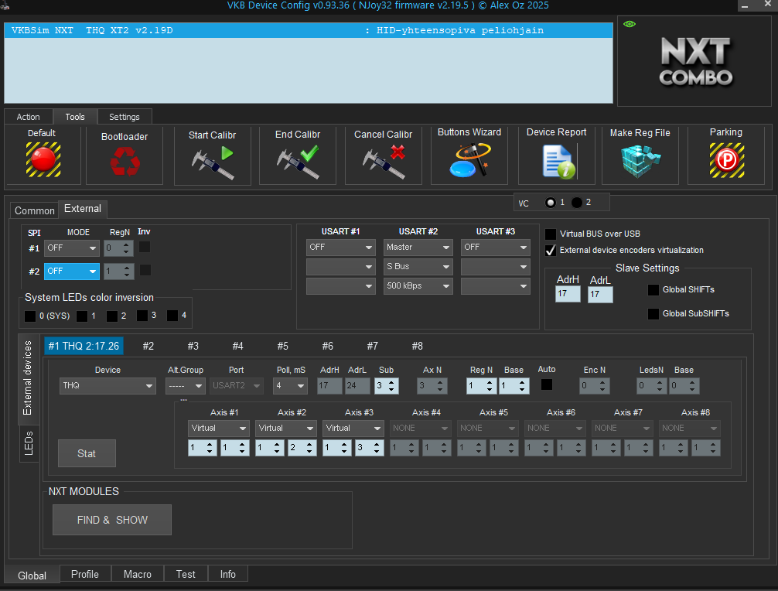The image size is (778, 591).
Task: Select VC radio option 2
Action: click(x=577, y=203)
